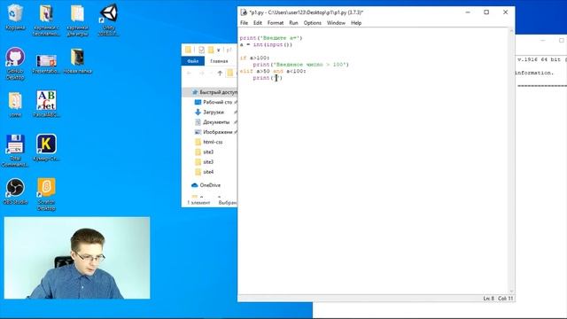Open the Edit menu in IDLE
Image resolution: width=567 pixels, height=319 pixels.
point(258,23)
